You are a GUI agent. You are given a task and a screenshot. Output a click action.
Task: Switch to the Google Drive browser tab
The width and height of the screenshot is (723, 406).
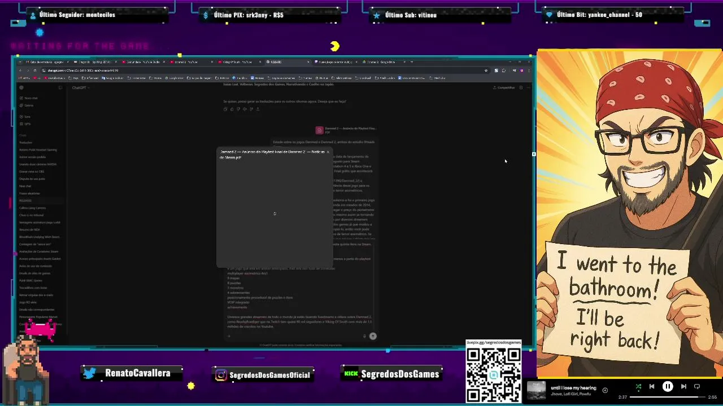382,62
